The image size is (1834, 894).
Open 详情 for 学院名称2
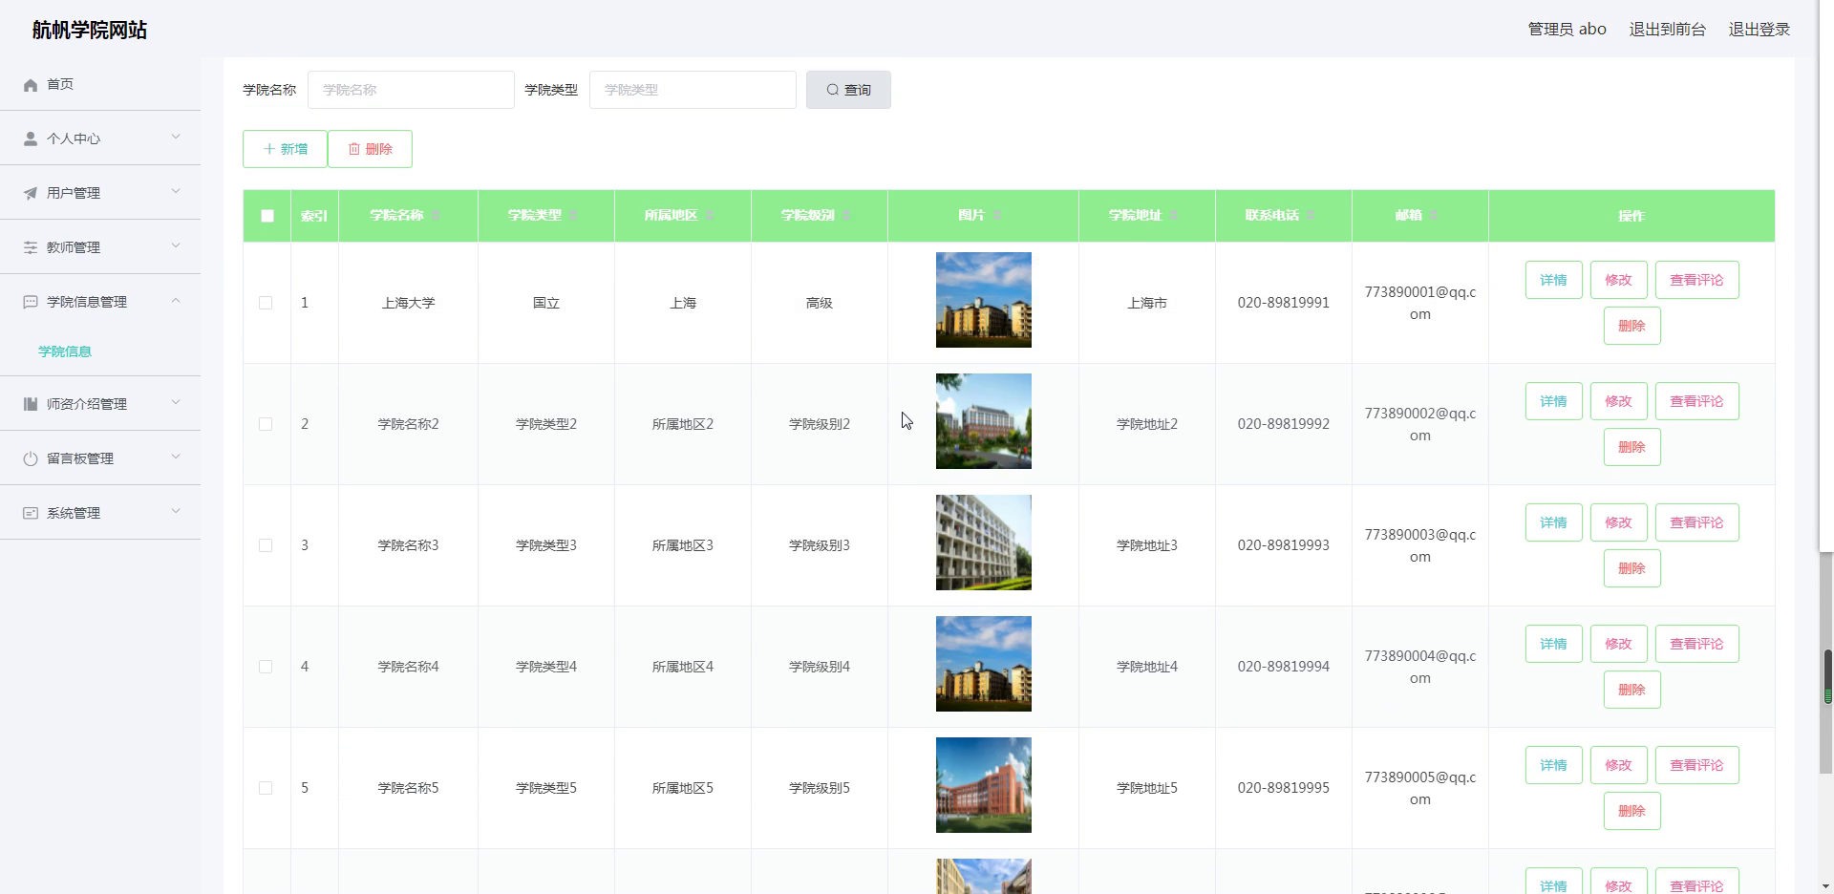(1553, 401)
